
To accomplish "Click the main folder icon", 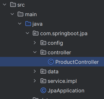I will [20, 14].
